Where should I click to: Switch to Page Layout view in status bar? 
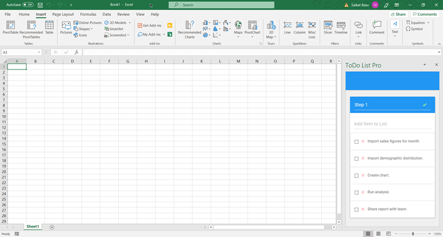pyautogui.click(x=378, y=233)
